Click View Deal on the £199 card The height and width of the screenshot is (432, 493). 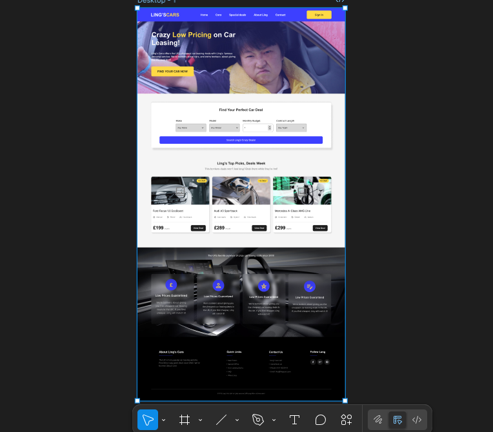pyautogui.click(x=198, y=228)
